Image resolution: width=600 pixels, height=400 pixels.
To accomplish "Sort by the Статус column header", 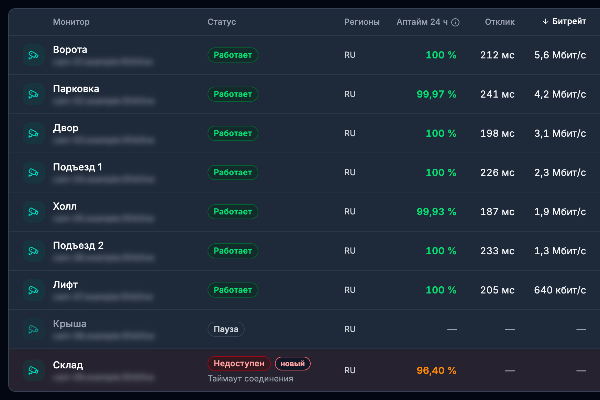I will click(222, 22).
